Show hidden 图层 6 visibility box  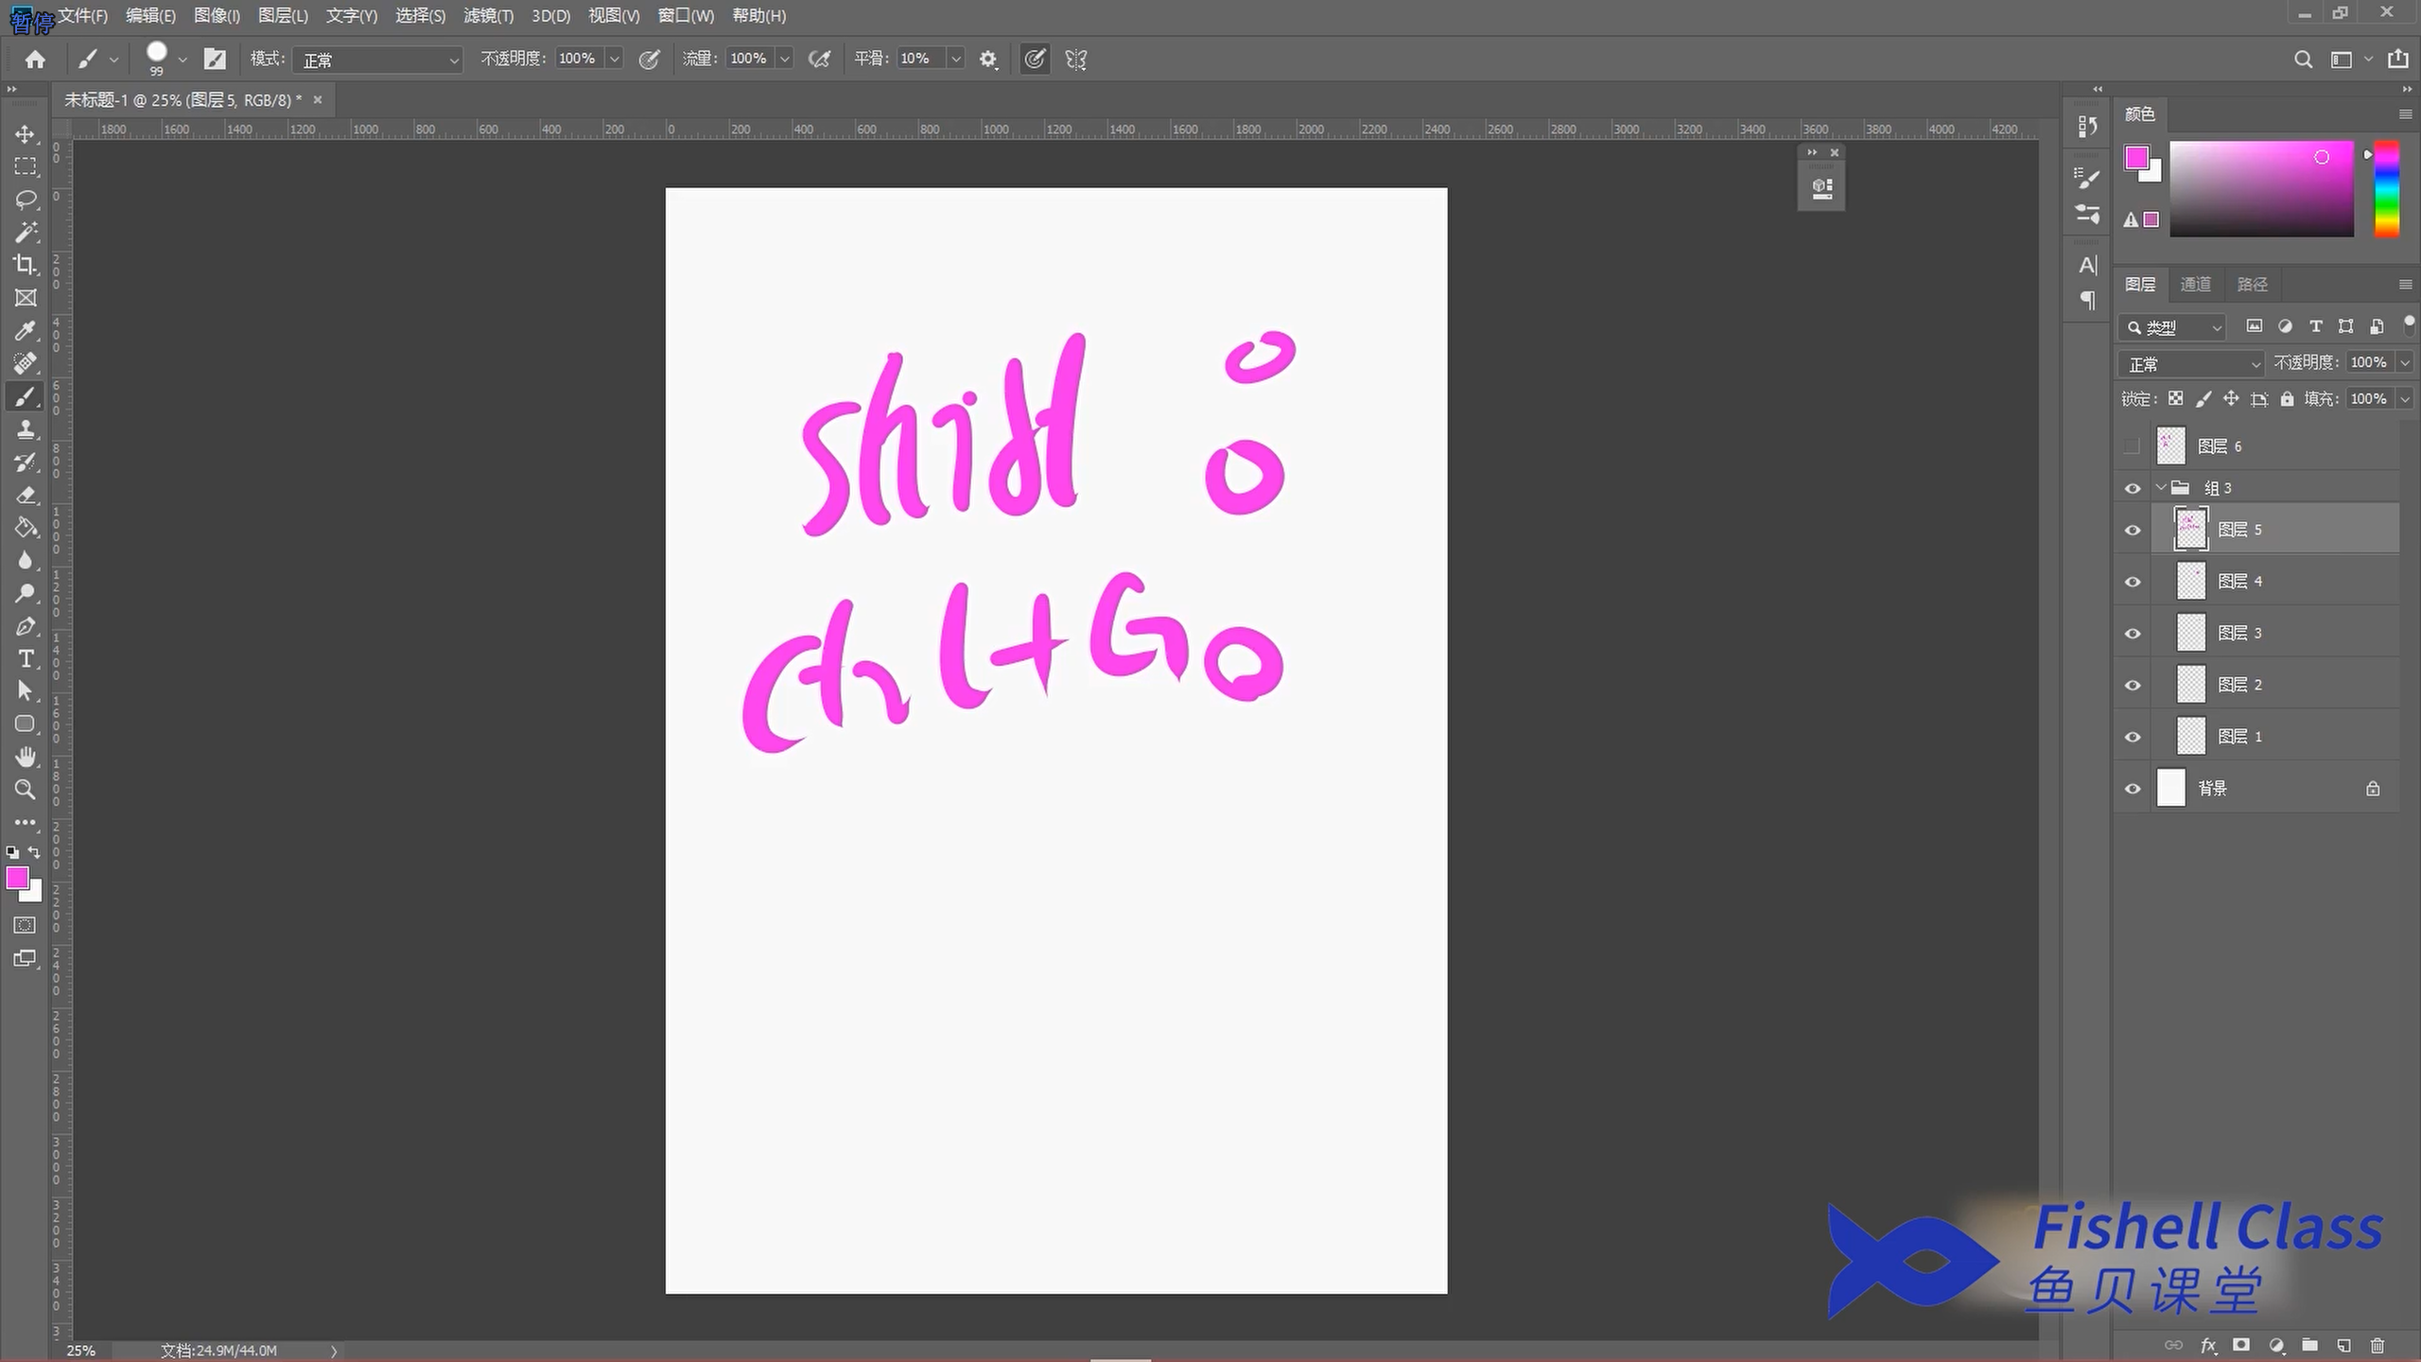2132,445
